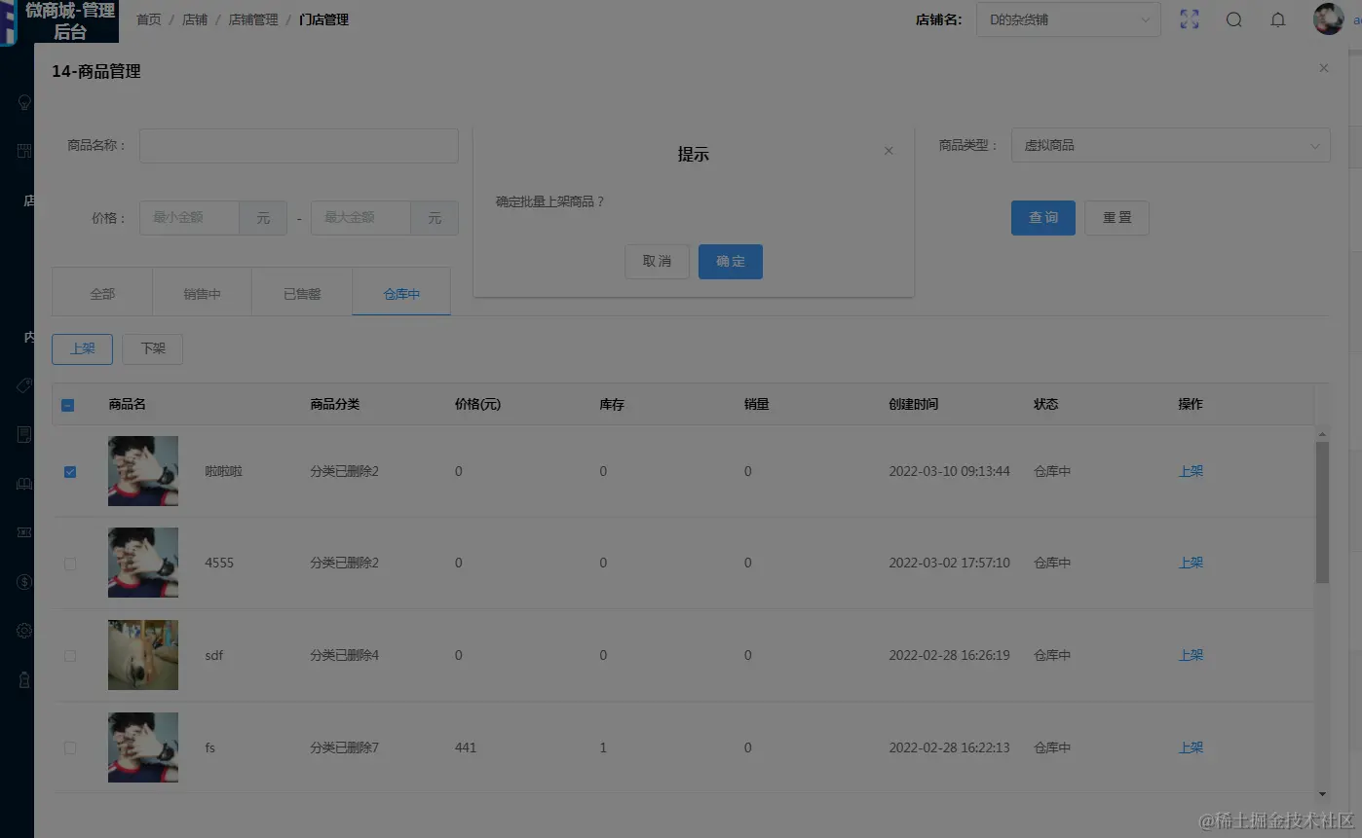1362x838 pixels.
Task: Uncheck the checkbox for product 啦啦啦
Action: 70,472
